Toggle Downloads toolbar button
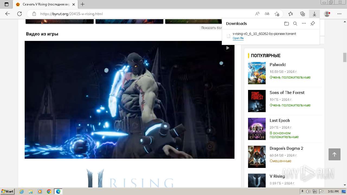This screenshot has height=195, width=347. coord(314,14)
